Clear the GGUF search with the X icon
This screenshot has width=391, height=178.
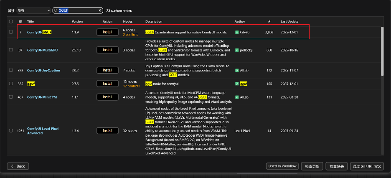click(99, 10)
